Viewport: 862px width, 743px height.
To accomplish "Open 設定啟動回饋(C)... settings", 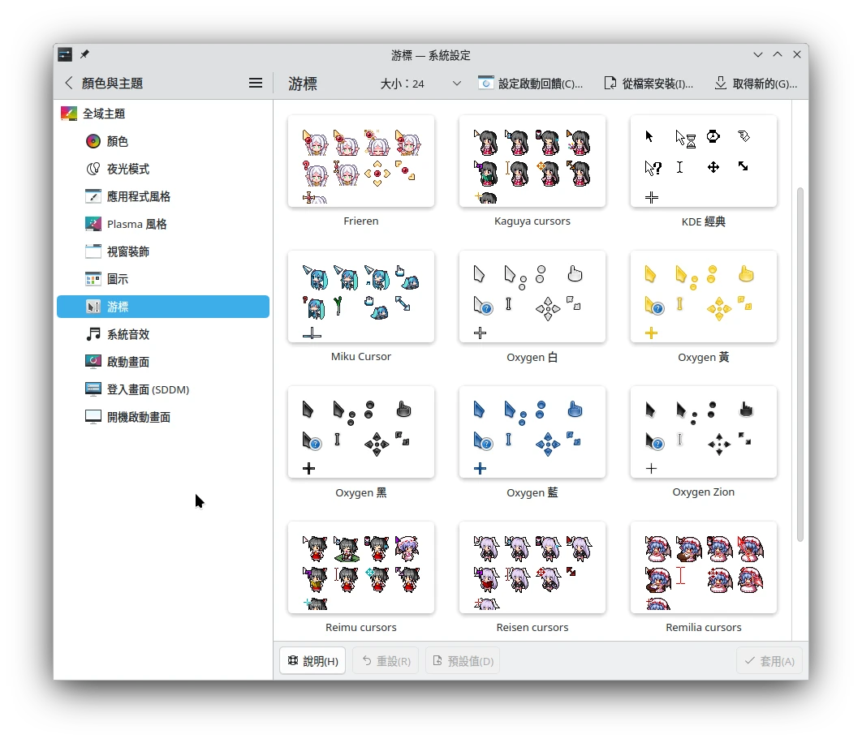I will tap(530, 84).
